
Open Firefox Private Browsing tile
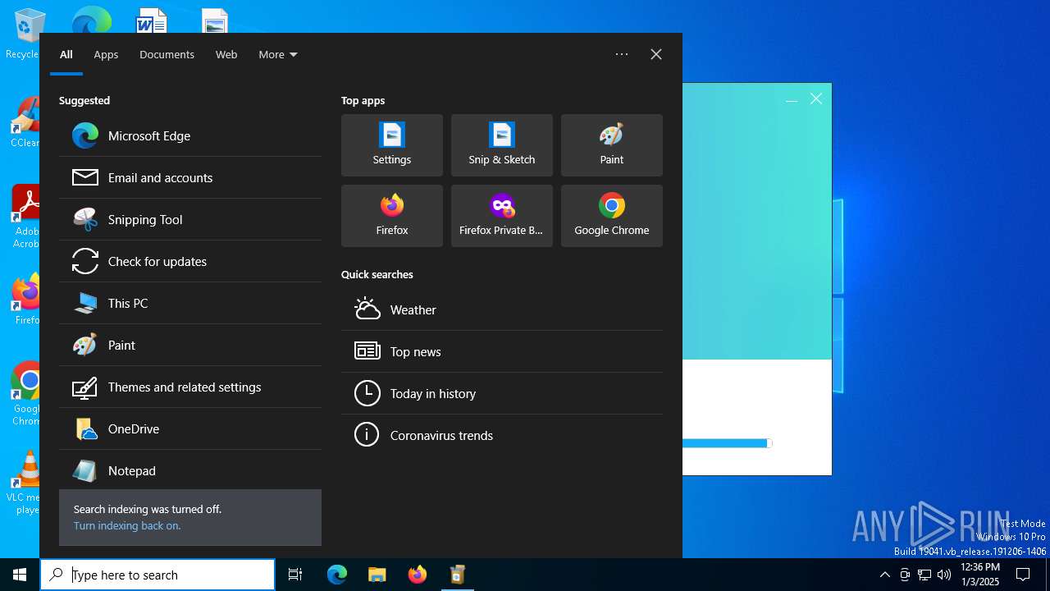[x=502, y=216]
